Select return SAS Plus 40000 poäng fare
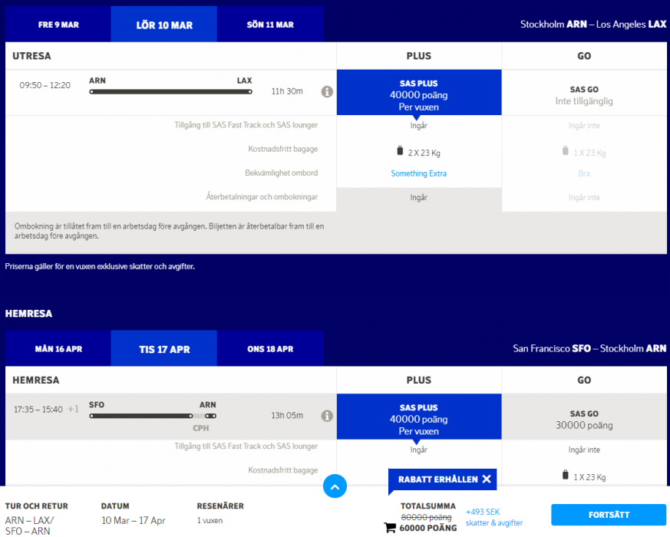This screenshot has width=670, height=537. (419, 419)
